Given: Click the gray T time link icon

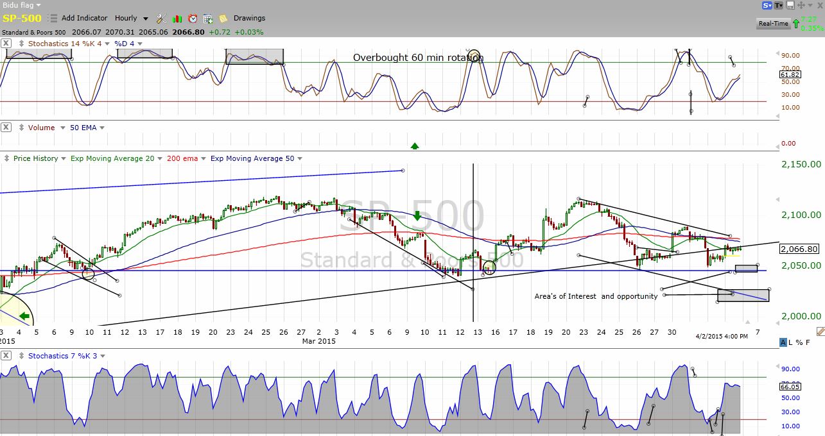Looking at the screenshot, I should (779, 5).
